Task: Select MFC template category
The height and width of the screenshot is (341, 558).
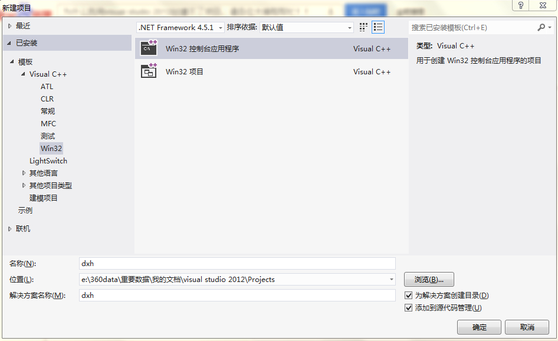Action: pos(48,123)
